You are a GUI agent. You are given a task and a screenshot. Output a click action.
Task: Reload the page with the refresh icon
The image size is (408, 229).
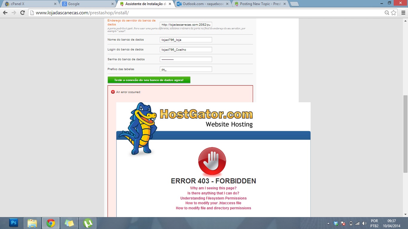coord(22,13)
